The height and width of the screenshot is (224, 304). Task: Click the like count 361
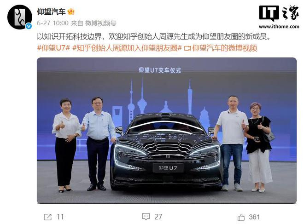pyautogui.click(x=254, y=217)
